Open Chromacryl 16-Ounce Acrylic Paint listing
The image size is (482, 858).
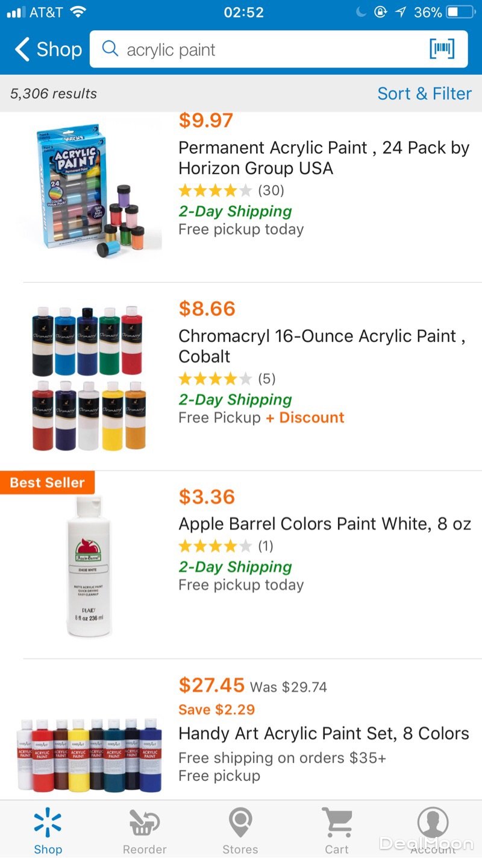pyautogui.click(x=322, y=345)
